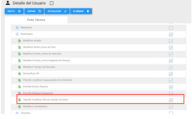Screen dimensions: 192x119
Task: Click the NUEVO button
Action: point(14,11)
